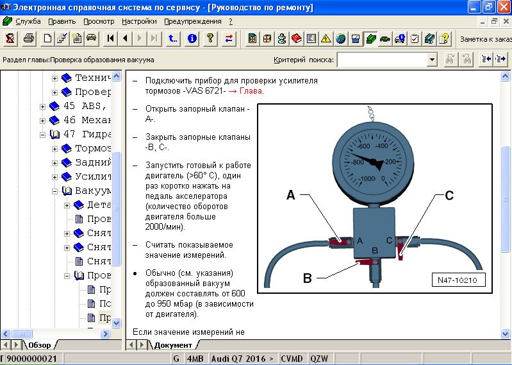Jump to first page with first-arrow icon
Screen dimensions: 512x365
click(x=111, y=38)
